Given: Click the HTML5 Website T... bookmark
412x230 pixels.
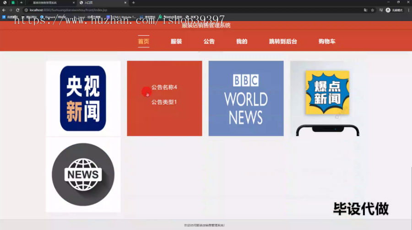Looking at the screenshot, I should pyautogui.click(x=121, y=17).
